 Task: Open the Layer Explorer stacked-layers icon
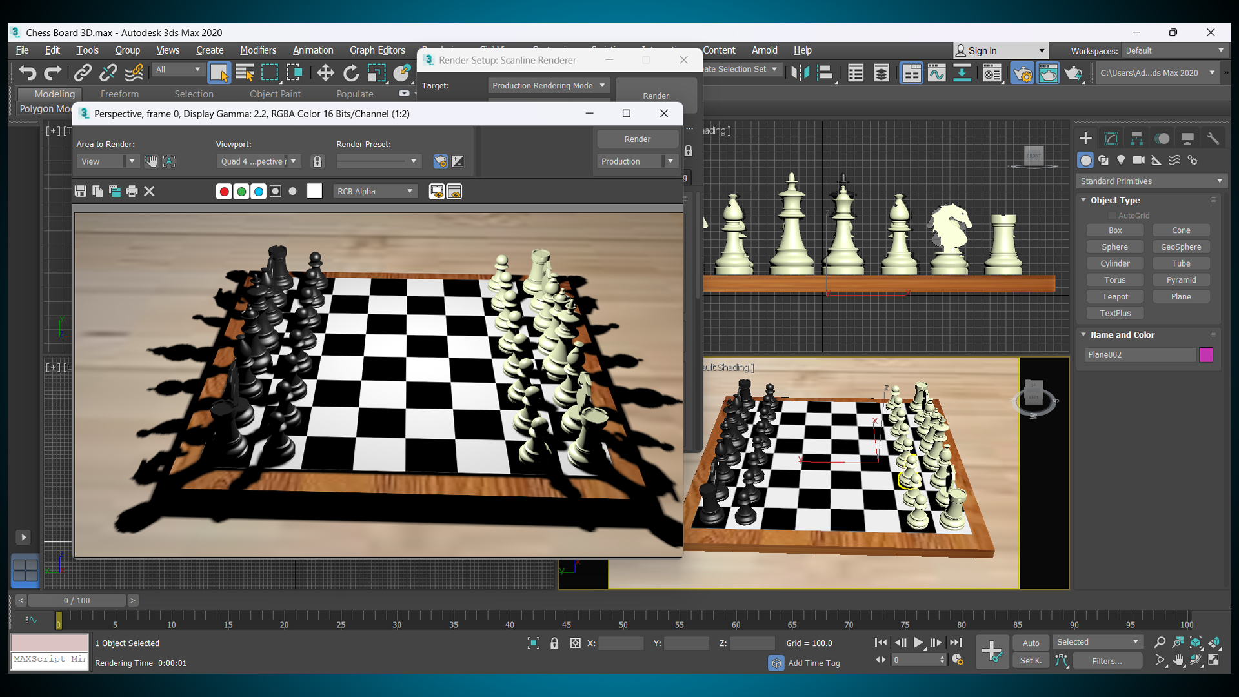(x=881, y=73)
